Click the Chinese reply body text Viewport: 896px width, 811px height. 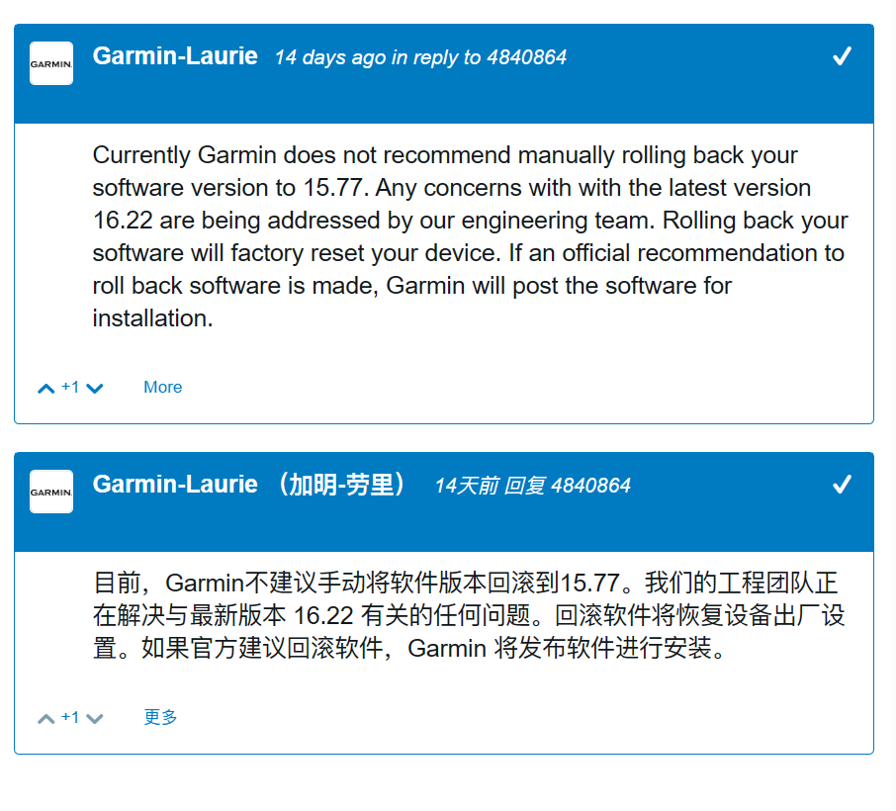tap(465, 615)
